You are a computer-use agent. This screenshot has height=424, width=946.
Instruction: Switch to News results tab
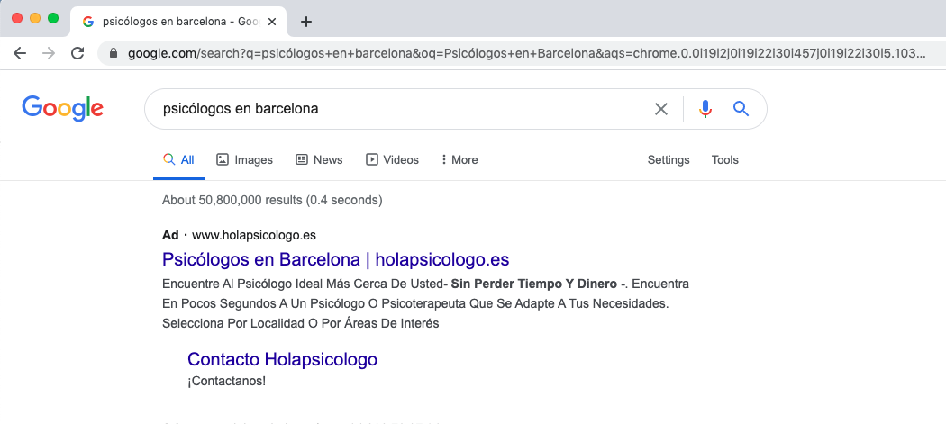319,159
